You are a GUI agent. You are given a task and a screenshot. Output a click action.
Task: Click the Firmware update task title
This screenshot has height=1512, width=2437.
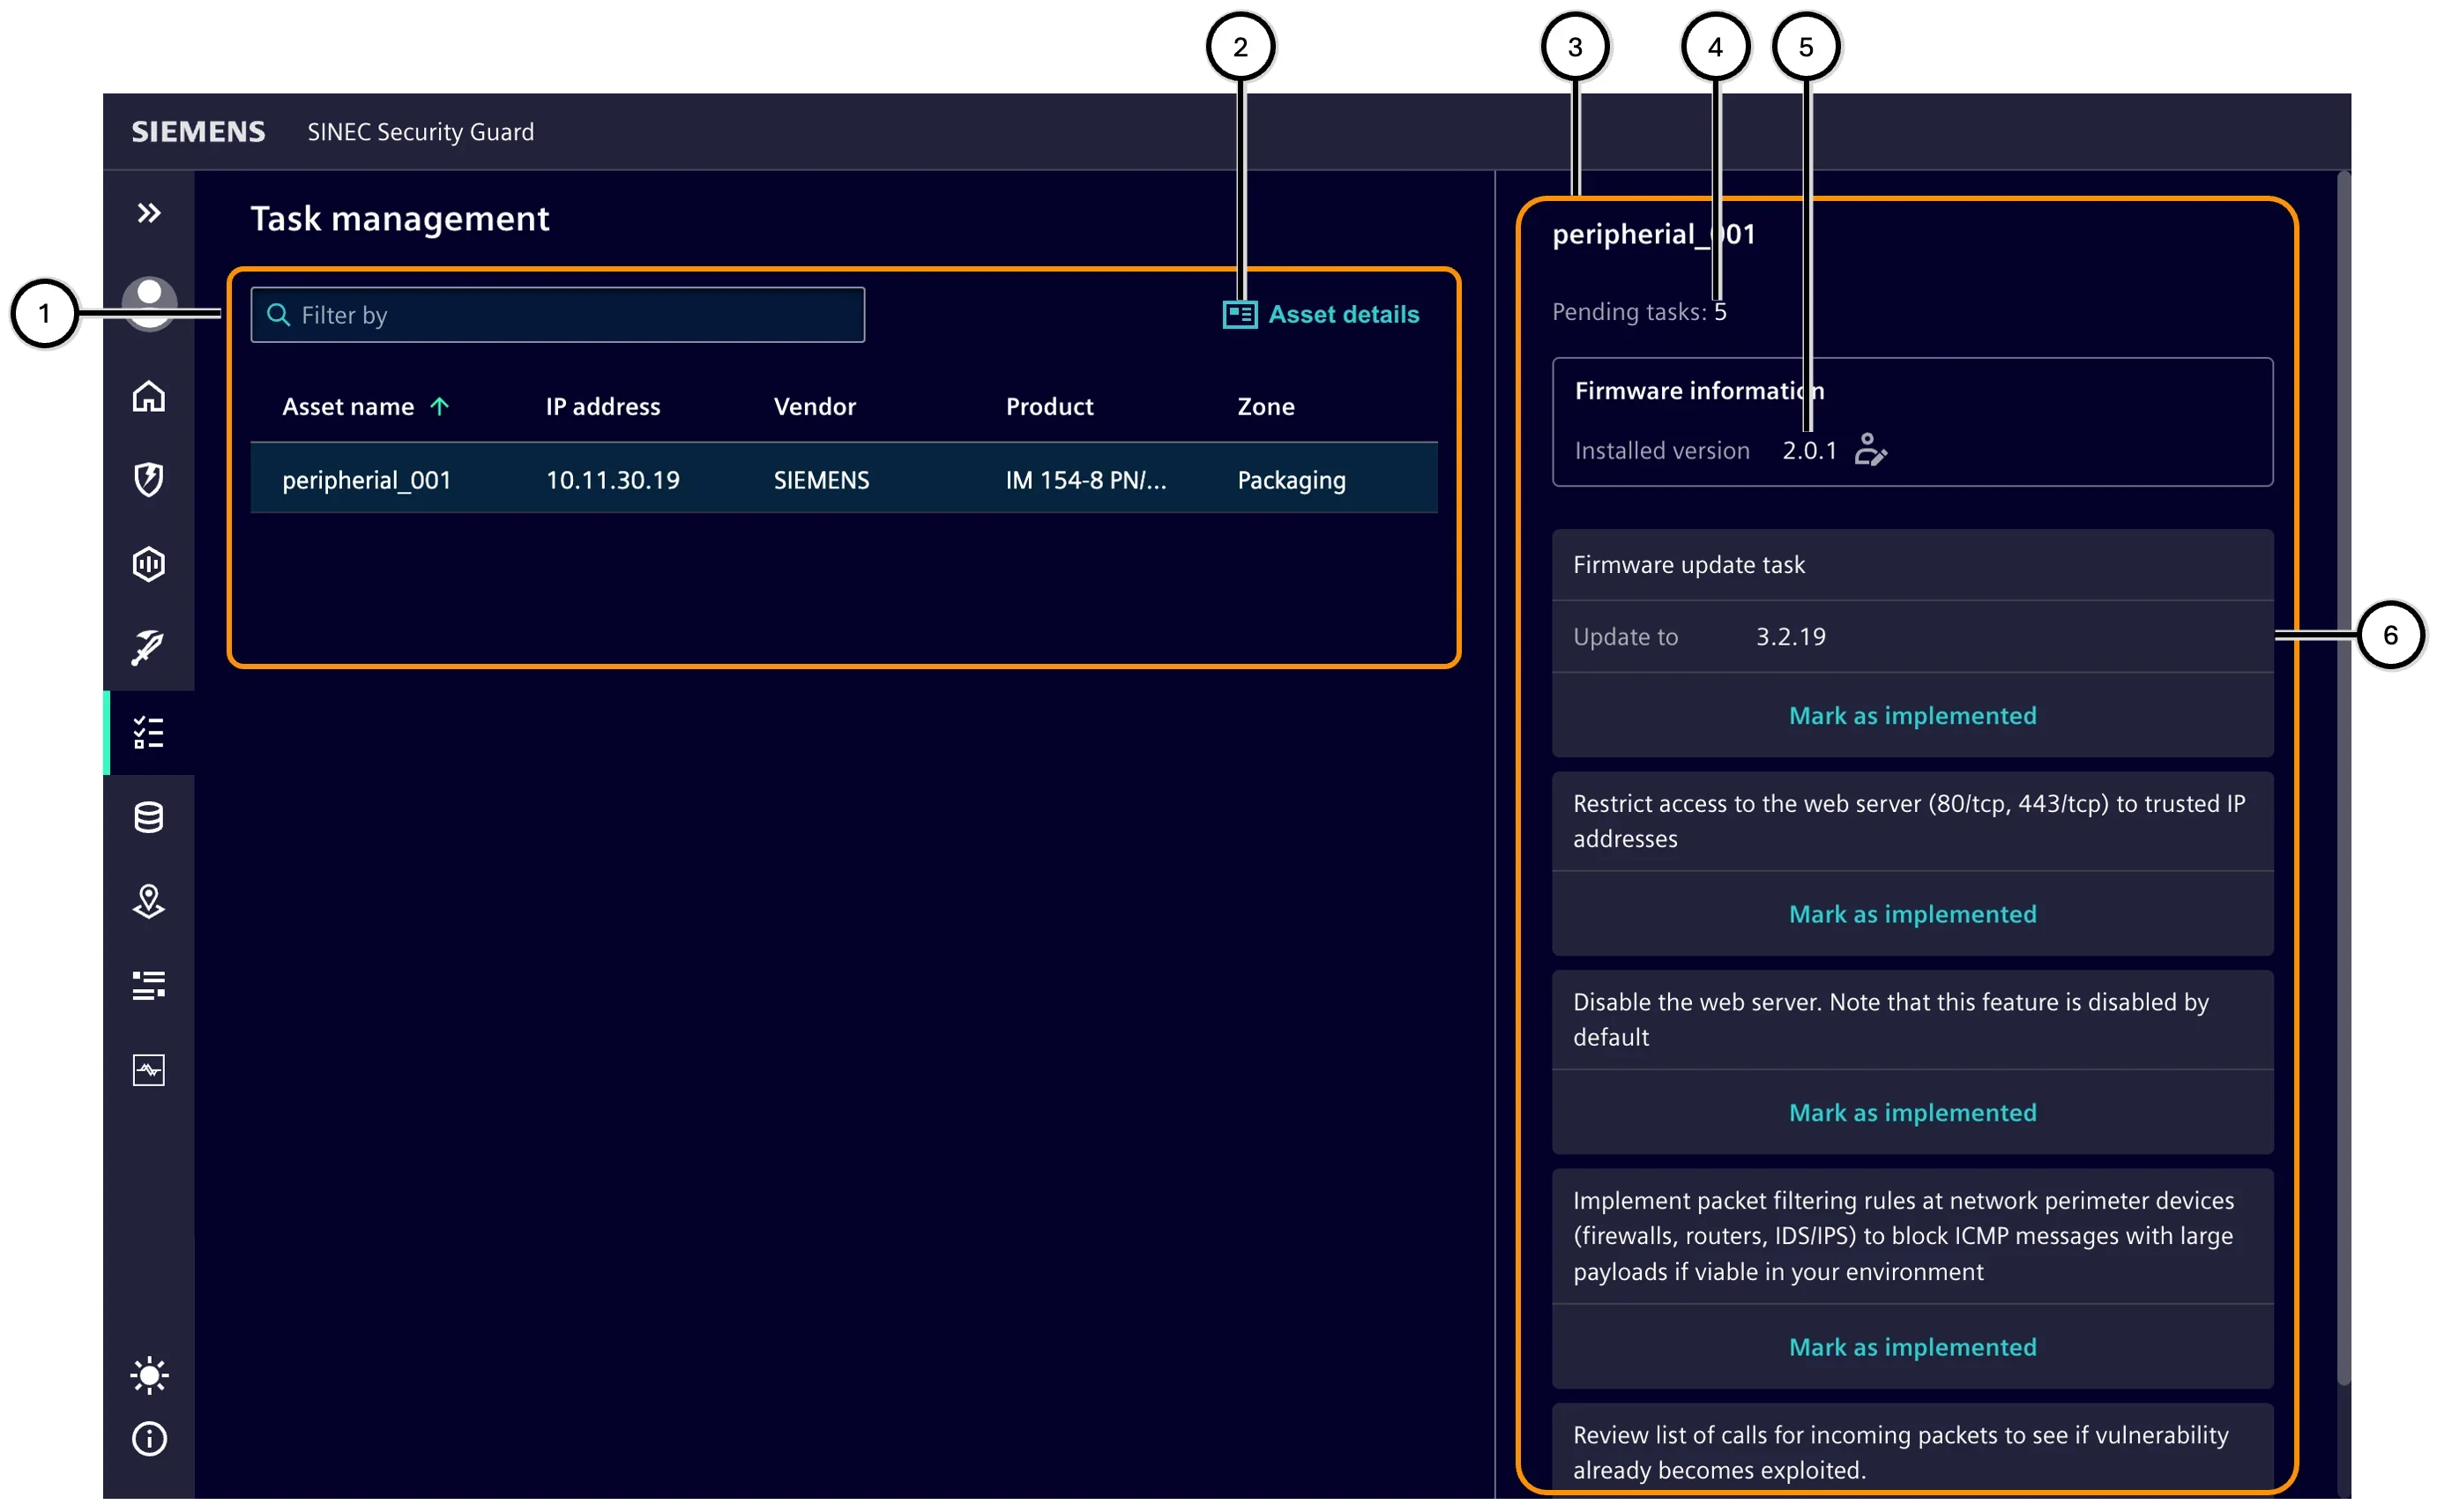pos(1689,565)
